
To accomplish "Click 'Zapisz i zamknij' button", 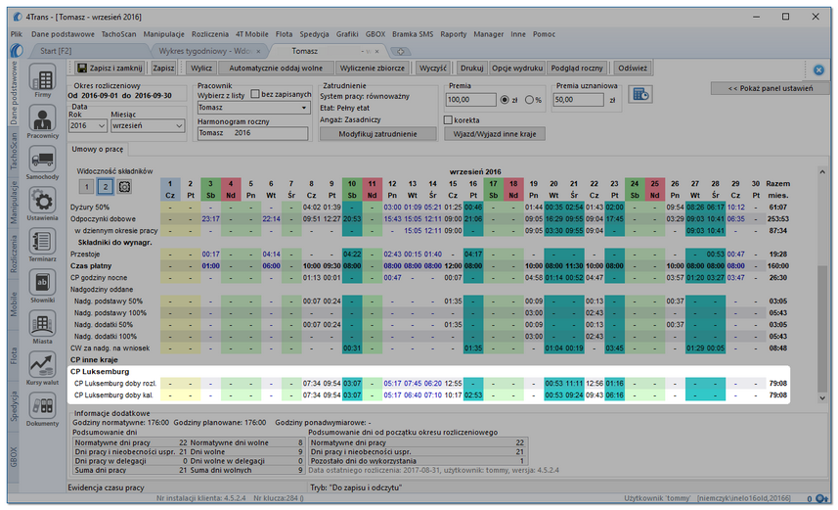I will tap(110, 68).
